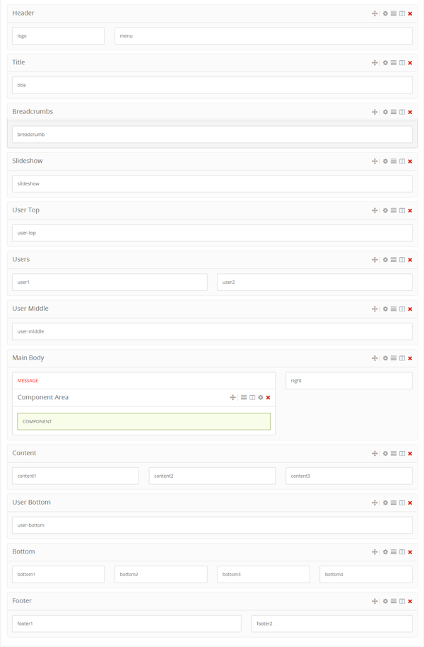Select the logo position box
Image resolution: width=424 pixels, height=647 pixels.
tap(58, 36)
